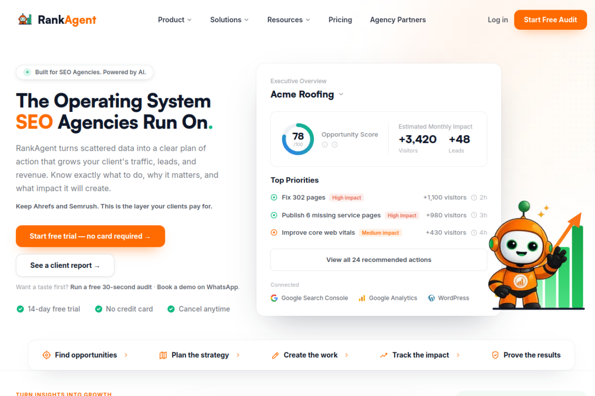595x396 pixels.
Task: Click the Log in link
Action: 498,20
